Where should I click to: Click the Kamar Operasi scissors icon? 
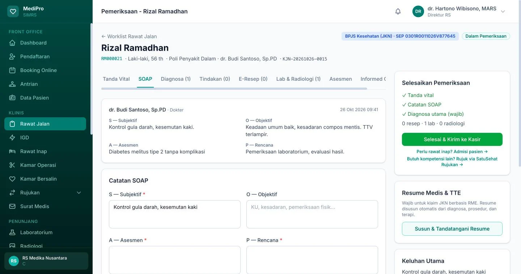(12, 165)
